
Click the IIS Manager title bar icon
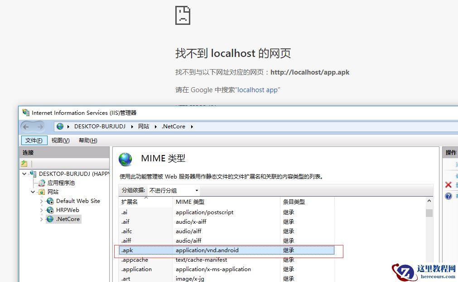pos(26,113)
